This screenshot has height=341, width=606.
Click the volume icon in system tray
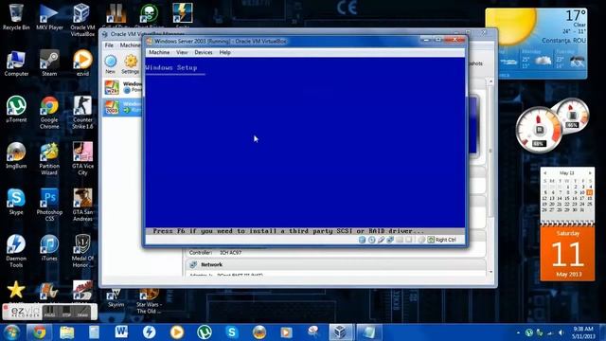point(561,332)
